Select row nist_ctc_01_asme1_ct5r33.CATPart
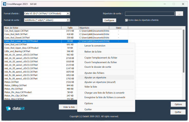Image resolution: width=189 pixels, height=122 pixels. [41, 55]
